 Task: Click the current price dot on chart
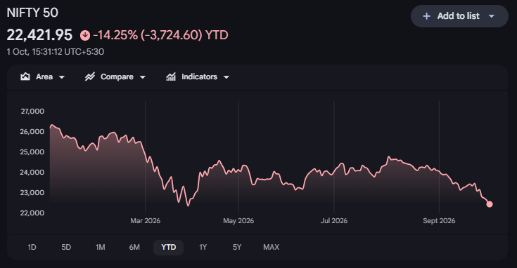[x=490, y=204]
